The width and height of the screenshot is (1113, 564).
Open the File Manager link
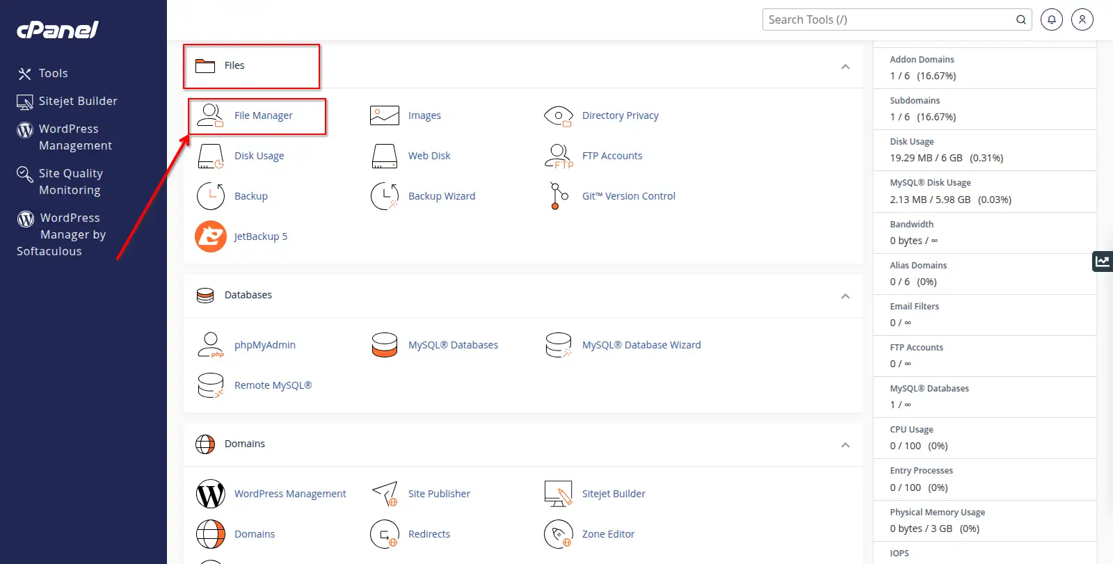click(264, 115)
